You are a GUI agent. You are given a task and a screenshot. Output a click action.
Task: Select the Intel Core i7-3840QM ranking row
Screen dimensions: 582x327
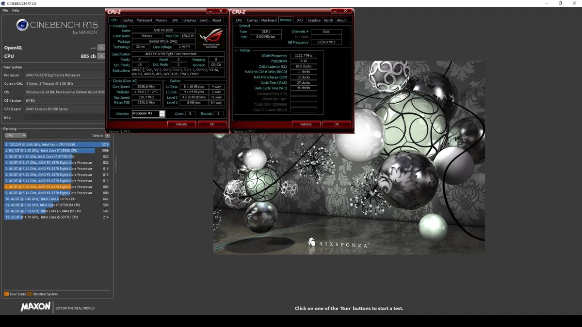(x=57, y=211)
